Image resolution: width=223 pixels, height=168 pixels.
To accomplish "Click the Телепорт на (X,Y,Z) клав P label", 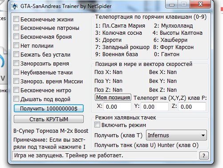I will point(170,98).
